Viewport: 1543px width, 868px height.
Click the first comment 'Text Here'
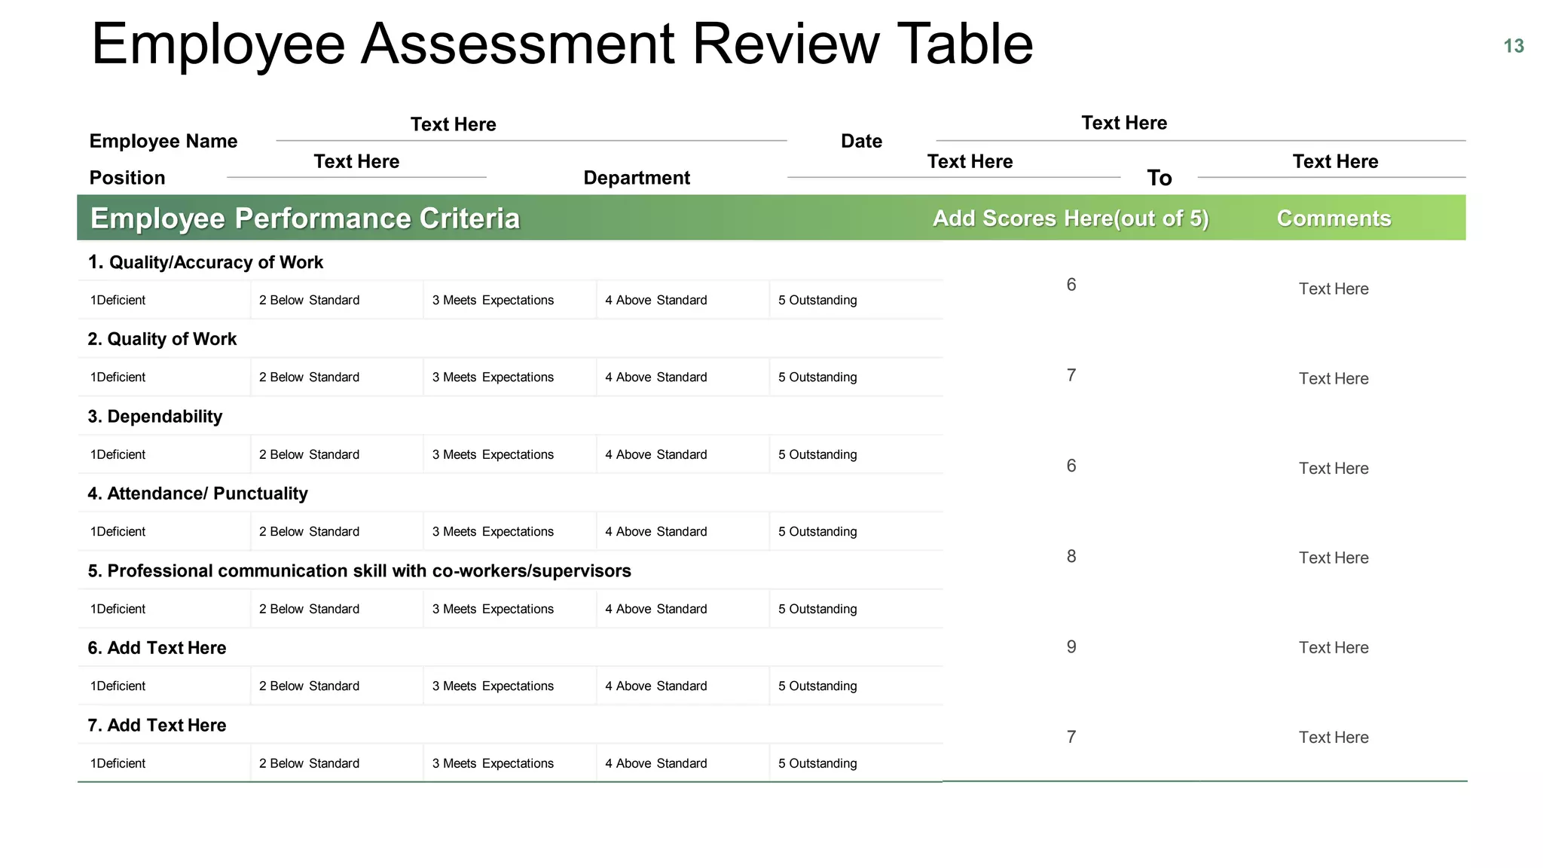point(1334,289)
